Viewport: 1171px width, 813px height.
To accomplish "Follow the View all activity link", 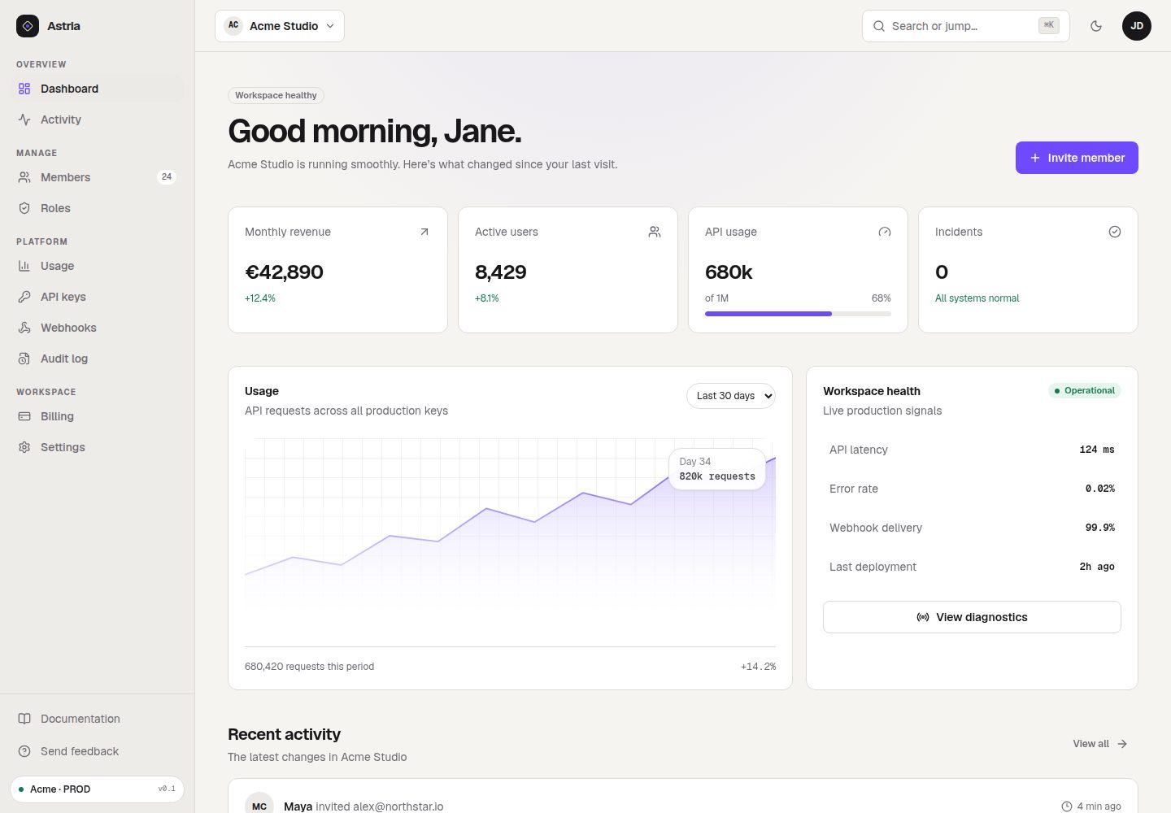I will pos(1100,744).
